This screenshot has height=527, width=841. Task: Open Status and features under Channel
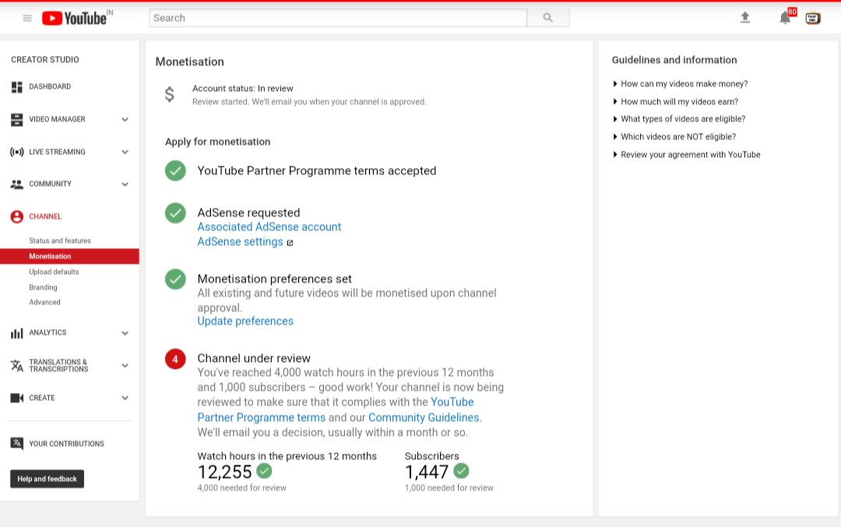(59, 241)
